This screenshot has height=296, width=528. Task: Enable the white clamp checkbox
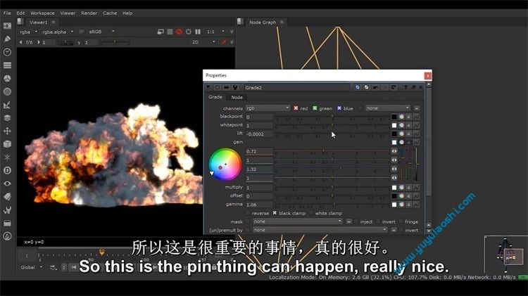pyautogui.click(x=311, y=213)
